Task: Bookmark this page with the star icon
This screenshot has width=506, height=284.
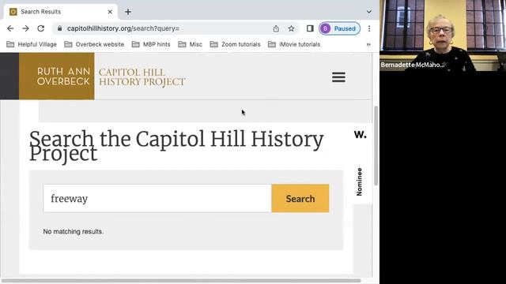Action: [x=291, y=28]
